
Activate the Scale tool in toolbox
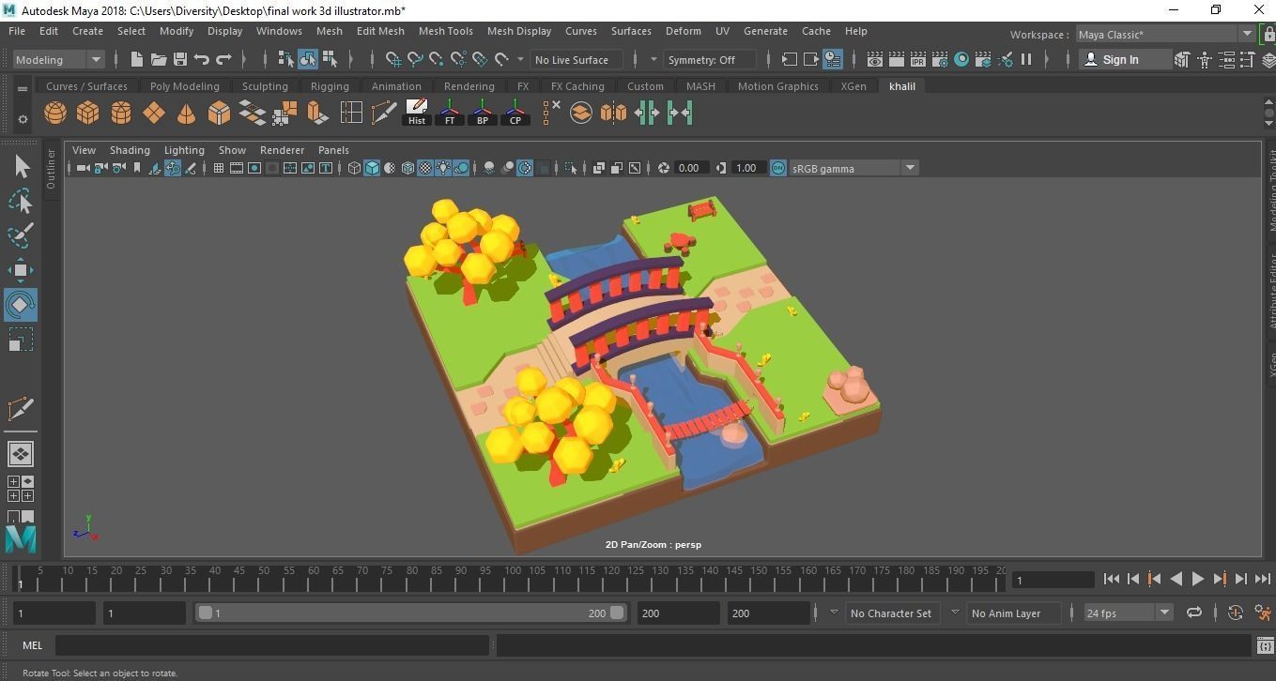(x=21, y=340)
